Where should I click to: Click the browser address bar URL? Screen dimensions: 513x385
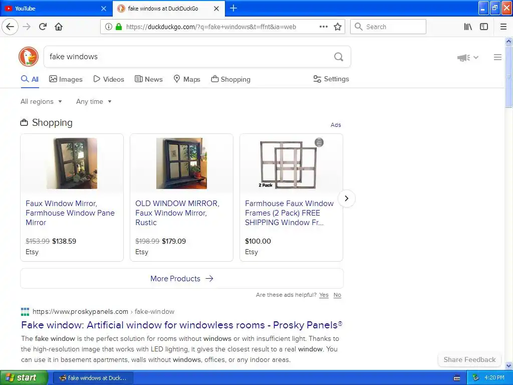(211, 27)
